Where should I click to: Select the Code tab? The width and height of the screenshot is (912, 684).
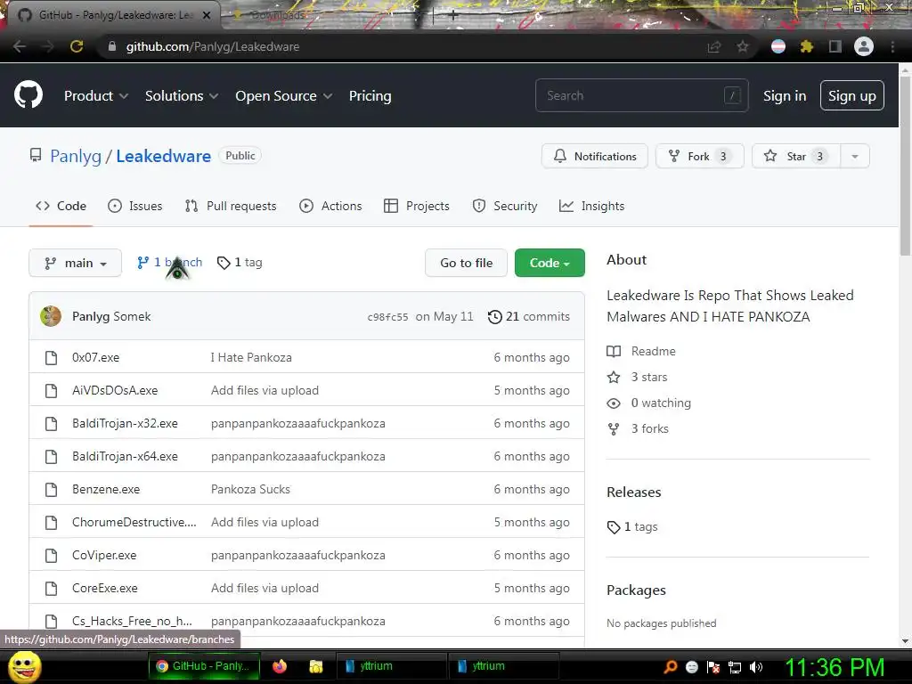(61, 206)
